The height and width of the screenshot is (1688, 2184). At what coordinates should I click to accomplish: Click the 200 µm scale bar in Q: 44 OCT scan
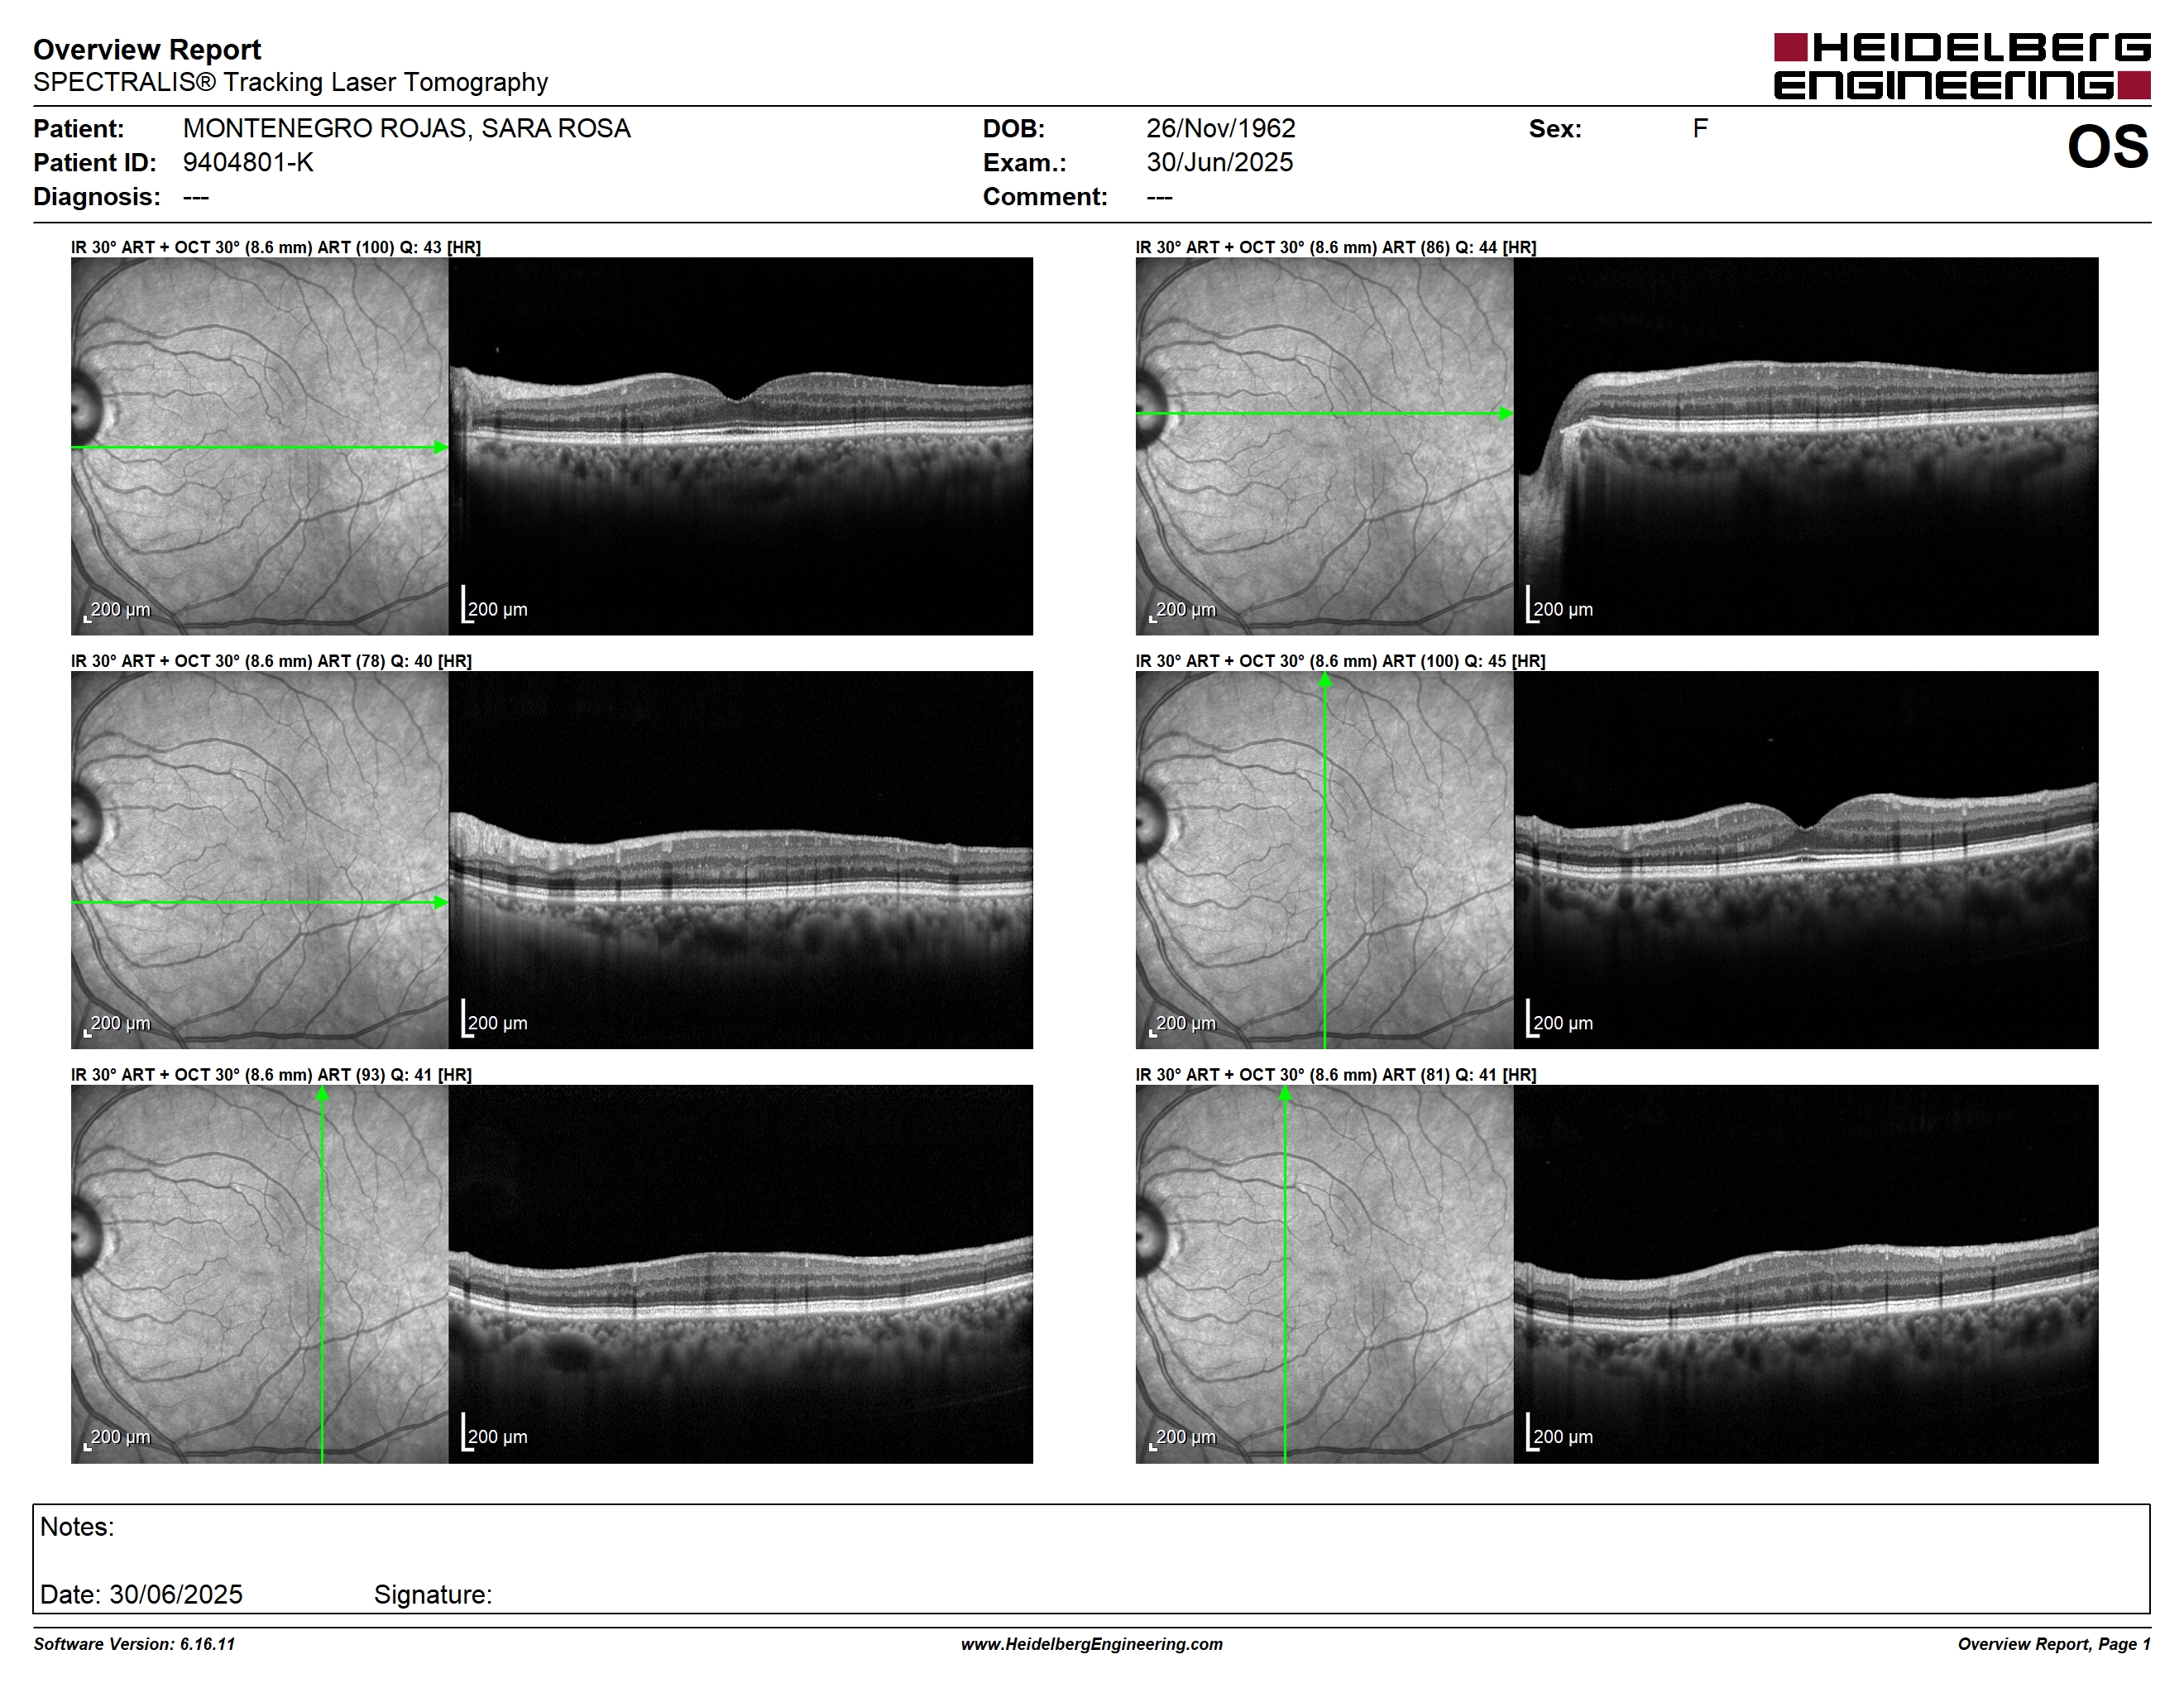click(1559, 605)
